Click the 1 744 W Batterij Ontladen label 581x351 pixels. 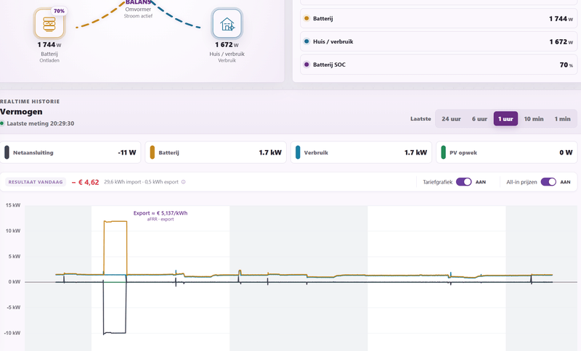coord(49,51)
